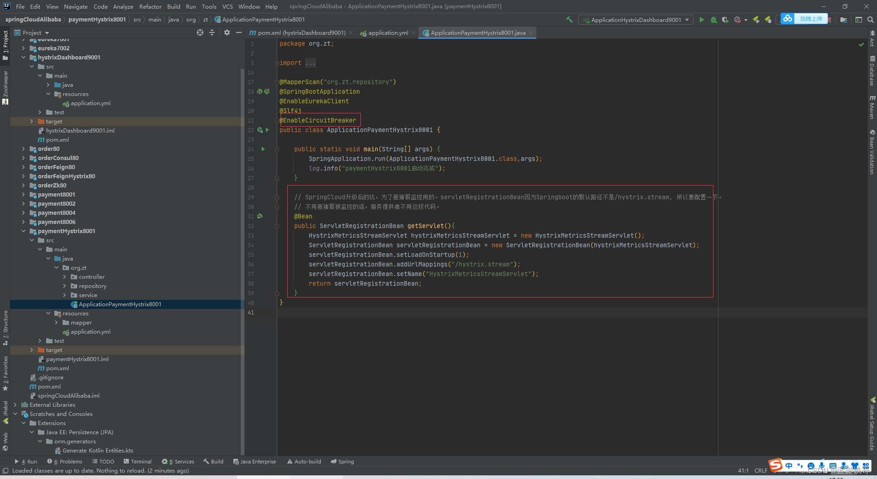This screenshot has width=877, height=479.
Task: Open the profiler options dropdown arrow
Action: point(745,20)
